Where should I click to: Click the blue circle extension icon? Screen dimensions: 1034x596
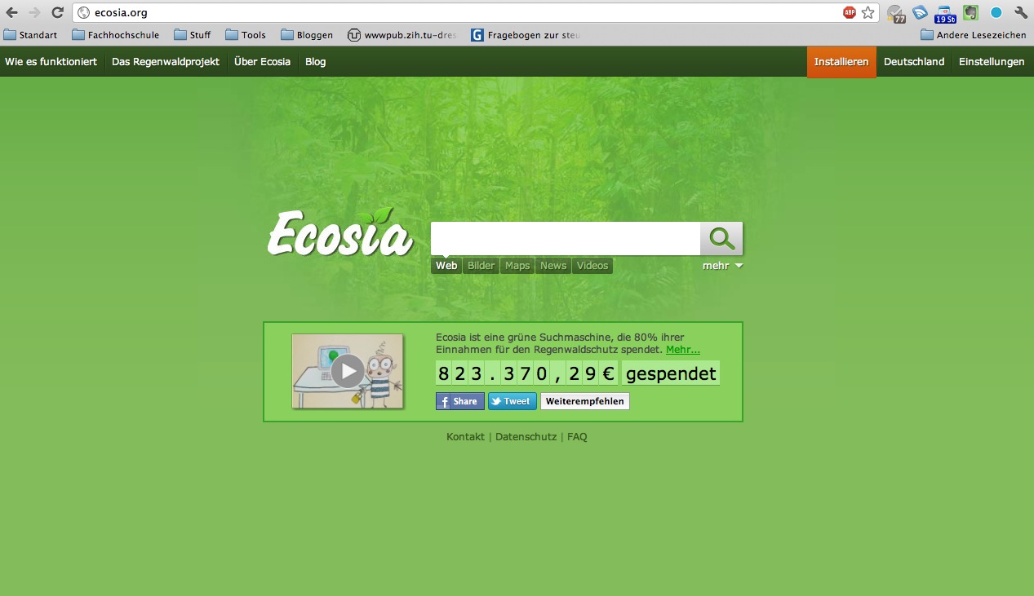[x=996, y=13]
